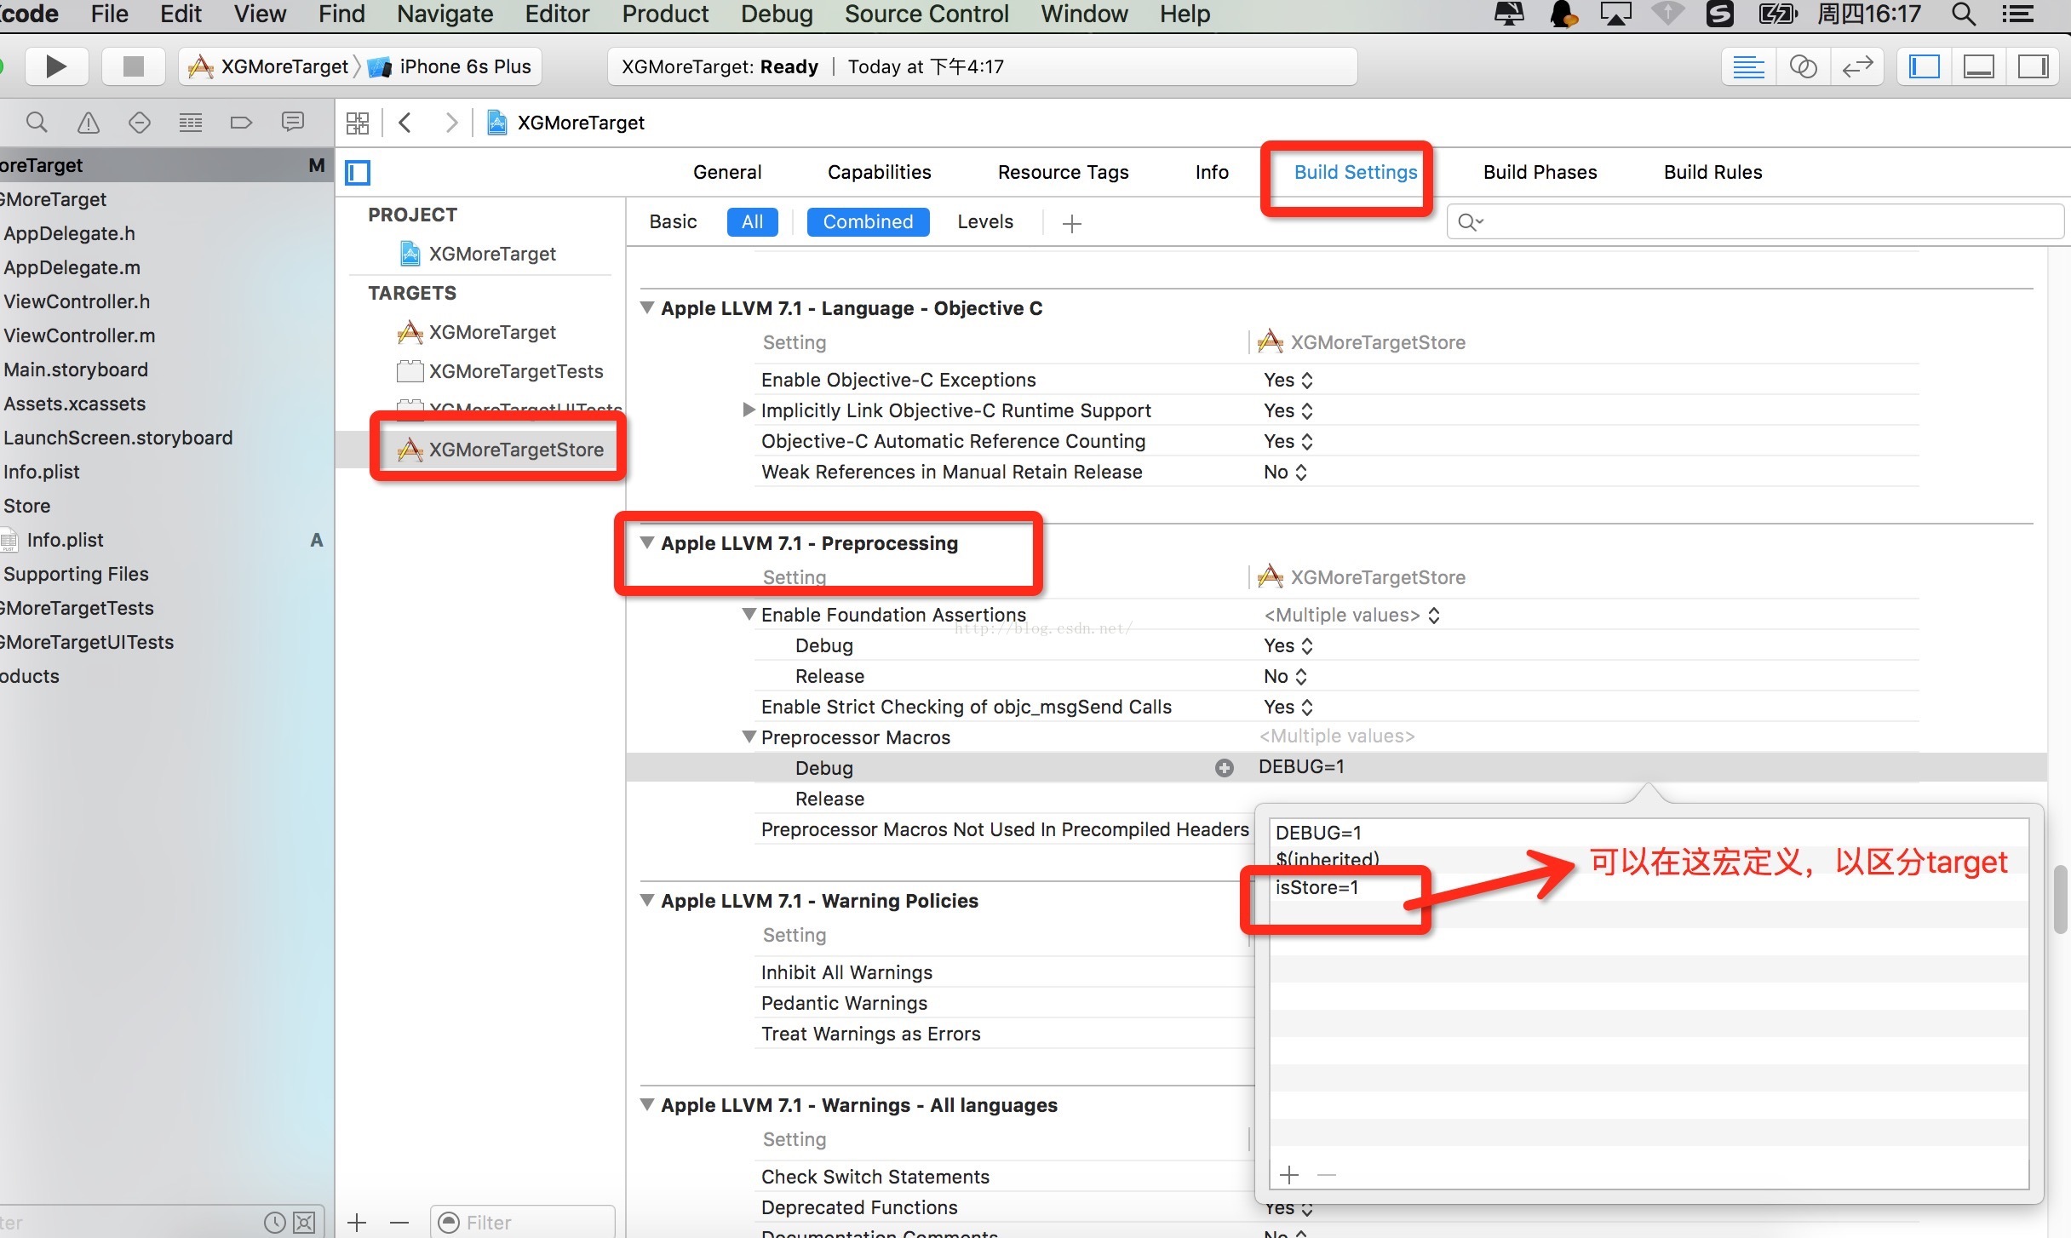Select XGMoreTargetStore target

(501, 450)
